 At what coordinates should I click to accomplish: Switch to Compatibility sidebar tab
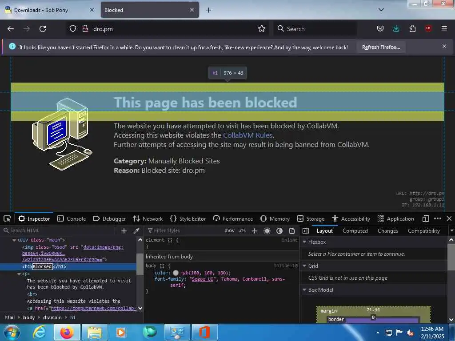click(x=423, y=231)
